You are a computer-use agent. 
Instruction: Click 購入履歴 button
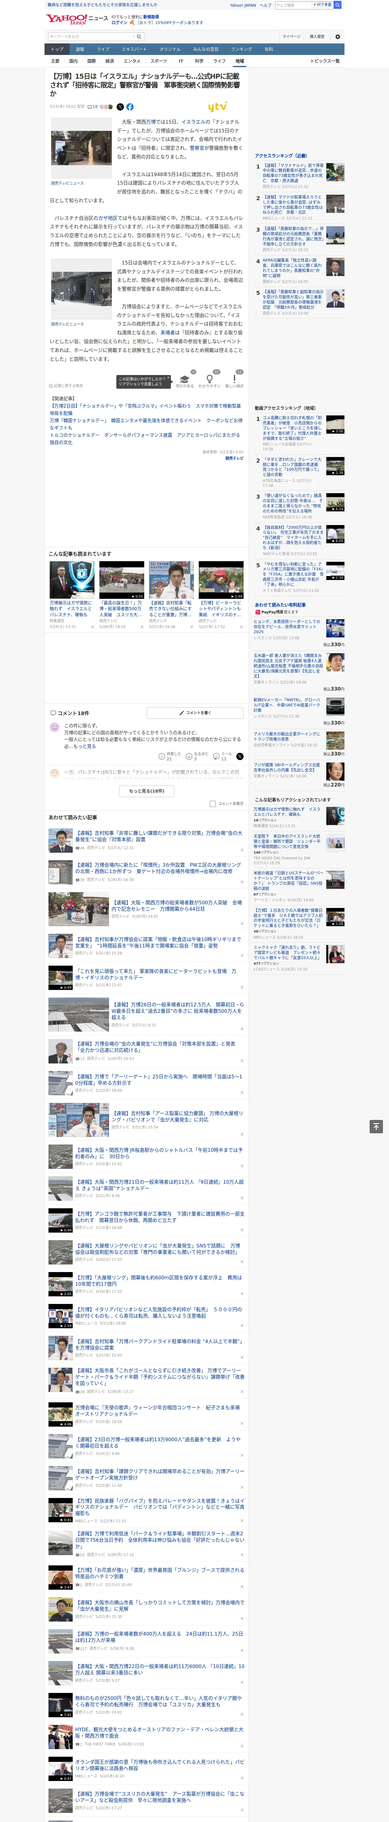pos(317,36)
